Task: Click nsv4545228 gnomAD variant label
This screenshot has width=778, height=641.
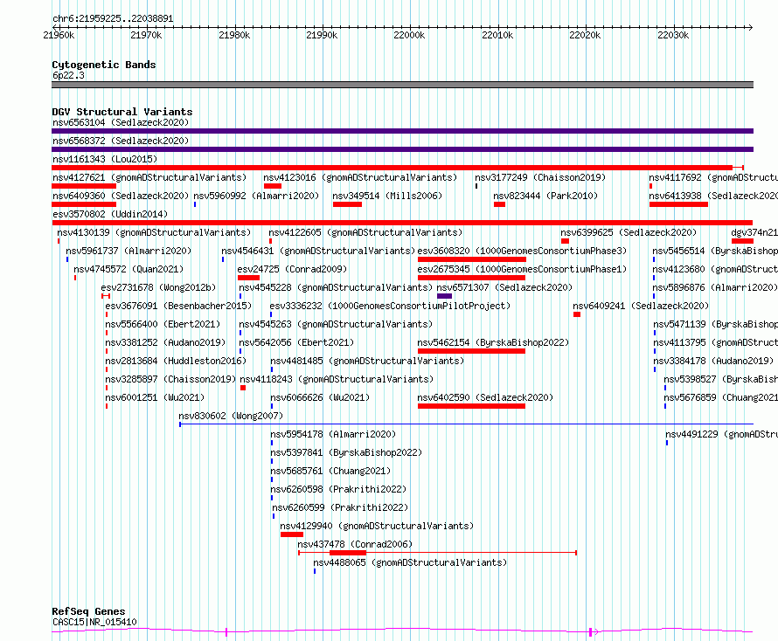Action: (x=336, y=287)
